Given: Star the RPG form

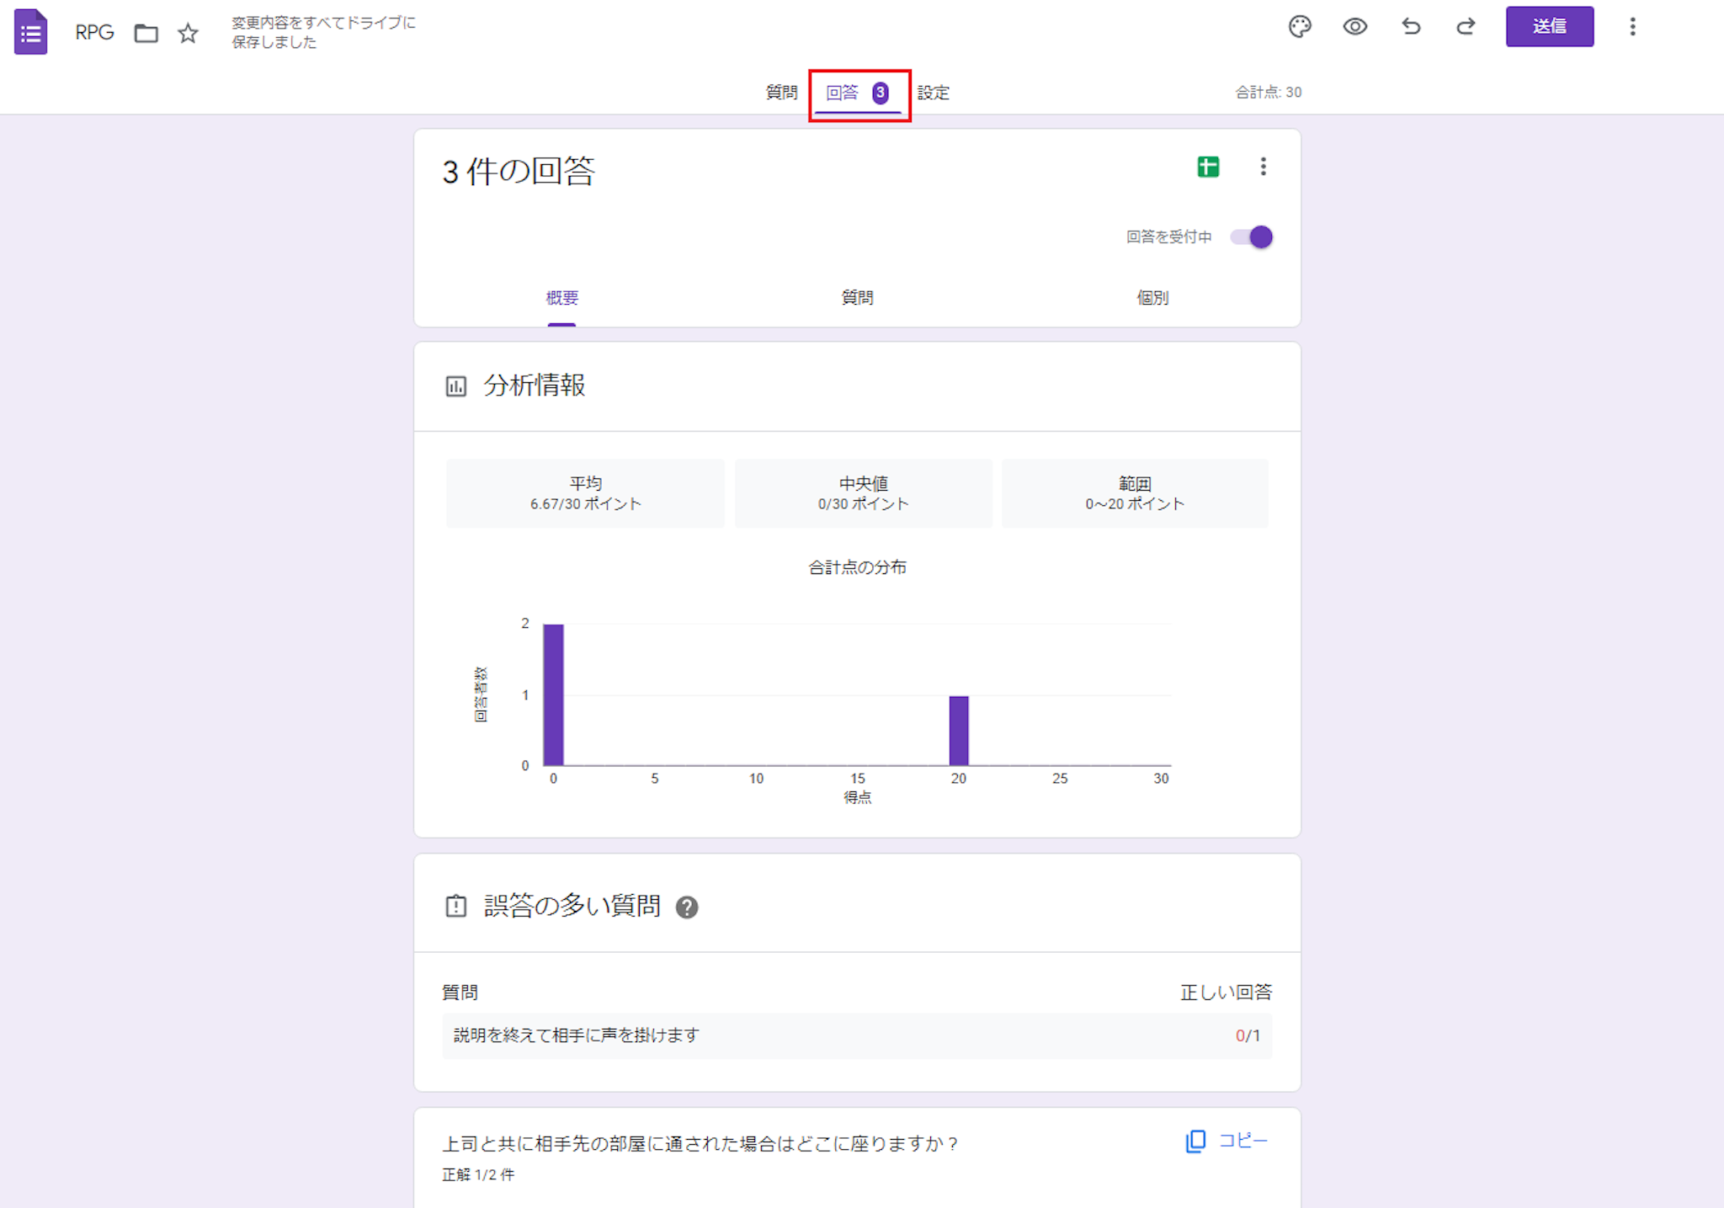Looking at the screenshot, I should tap(188, 34).
